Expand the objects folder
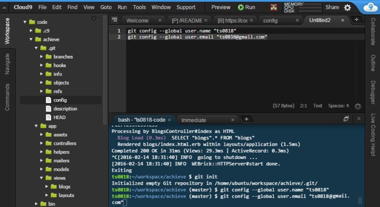The height and width of the screenshot is (207, 380). click(41, 83)
